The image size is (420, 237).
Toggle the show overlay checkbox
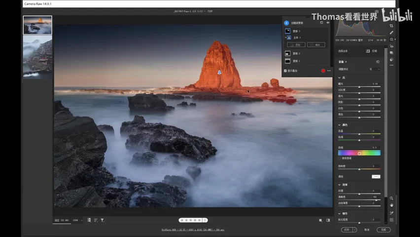pos(285,71)
